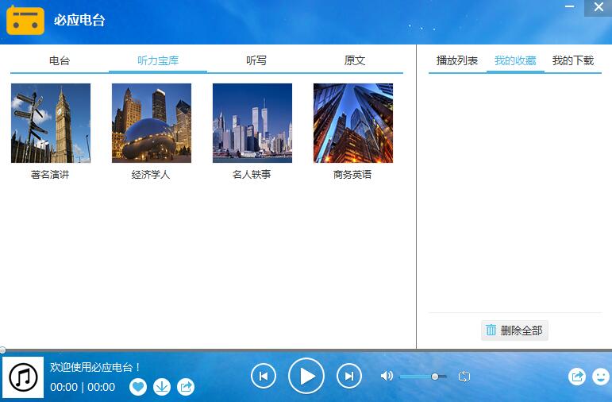Click the 删除全部 button
The width and height of the screenshot is (612, 402).
(514, 330)
